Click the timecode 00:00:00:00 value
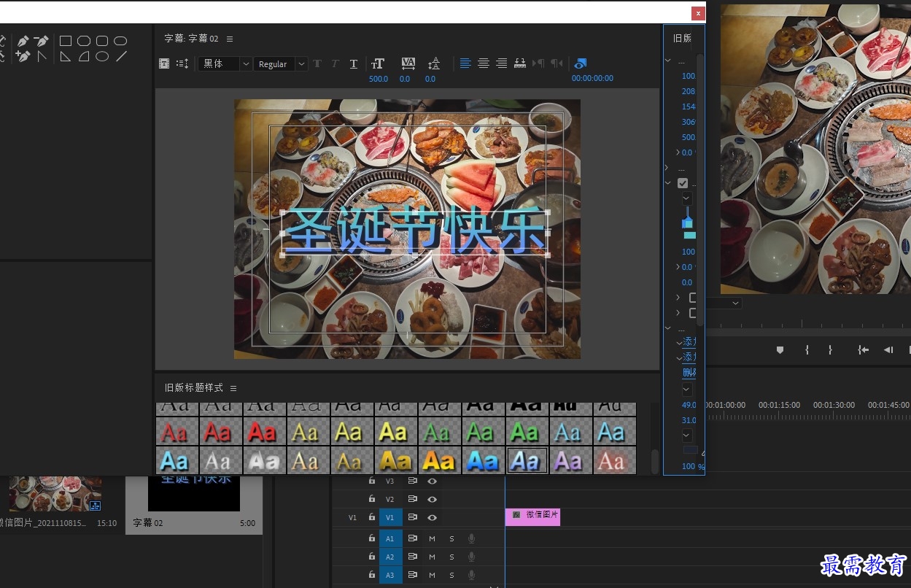The image size is (911, 588). [592, 78]
